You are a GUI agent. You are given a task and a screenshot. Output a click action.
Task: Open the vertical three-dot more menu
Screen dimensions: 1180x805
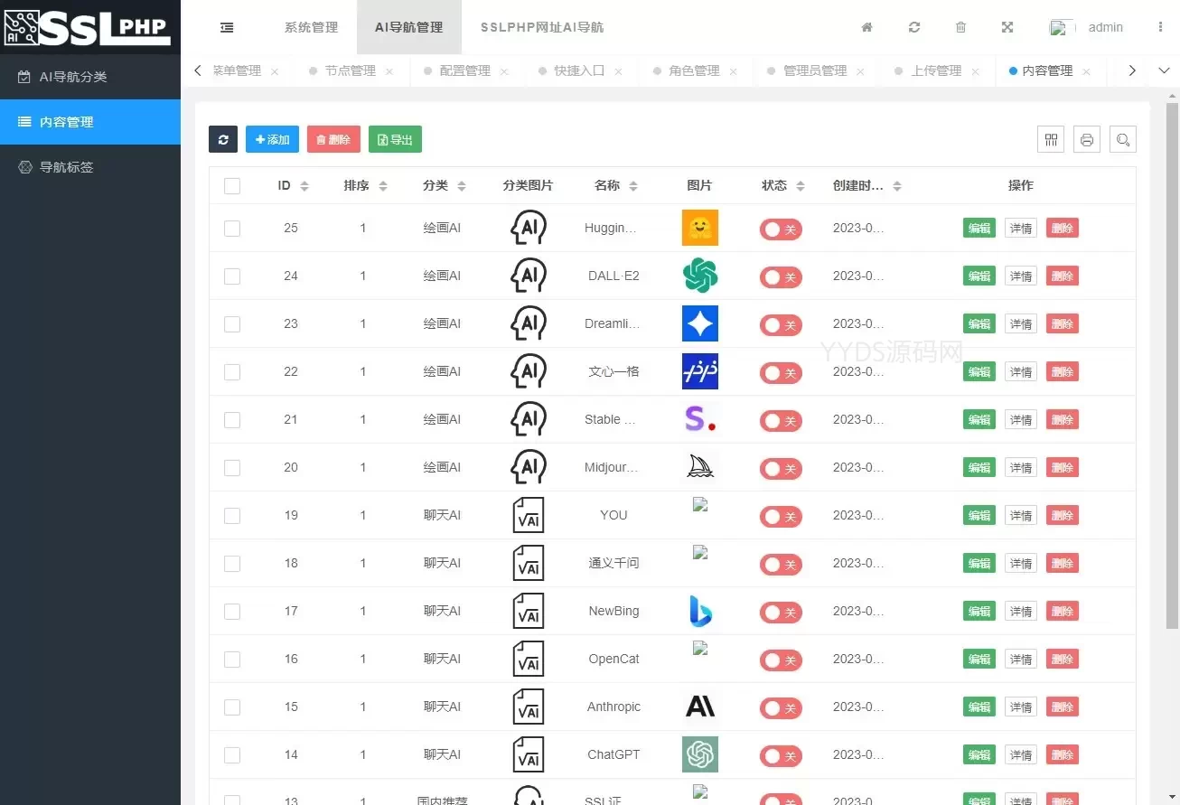(x=1160, y=27)
